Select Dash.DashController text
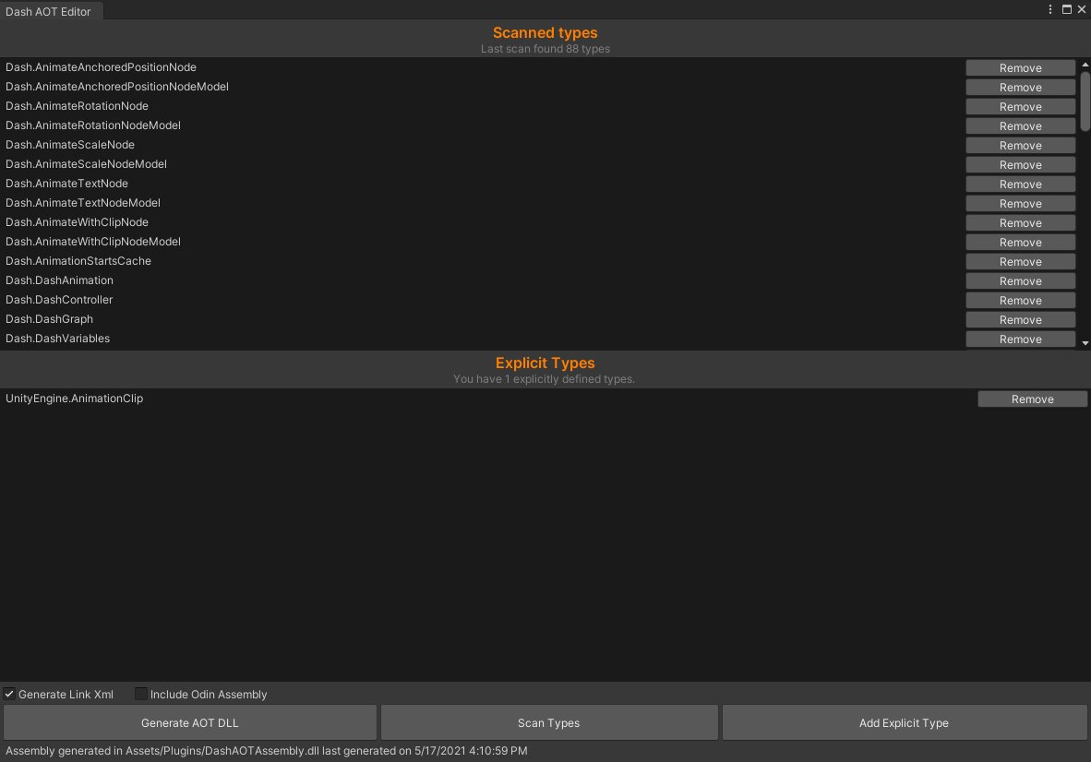1091x762 pixels. (59, 300)
